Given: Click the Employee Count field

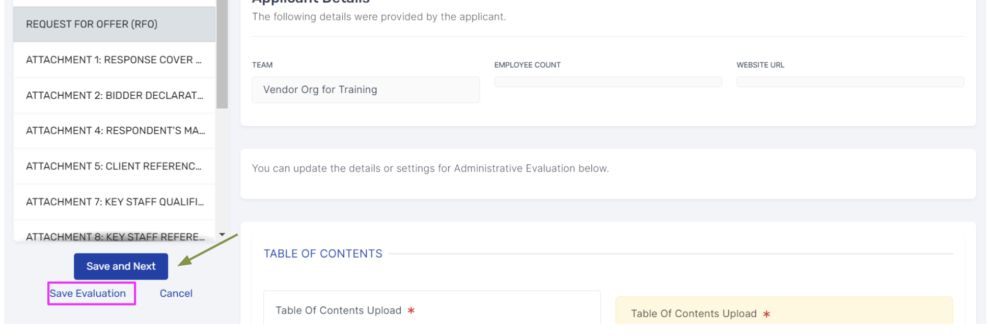Looking at the screenshot, I should 608,82.
